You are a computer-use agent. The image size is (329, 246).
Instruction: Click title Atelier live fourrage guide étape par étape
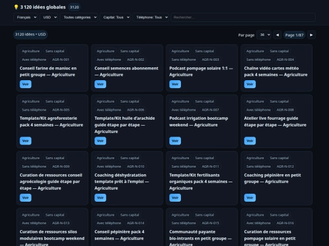[x=275, y=121]
